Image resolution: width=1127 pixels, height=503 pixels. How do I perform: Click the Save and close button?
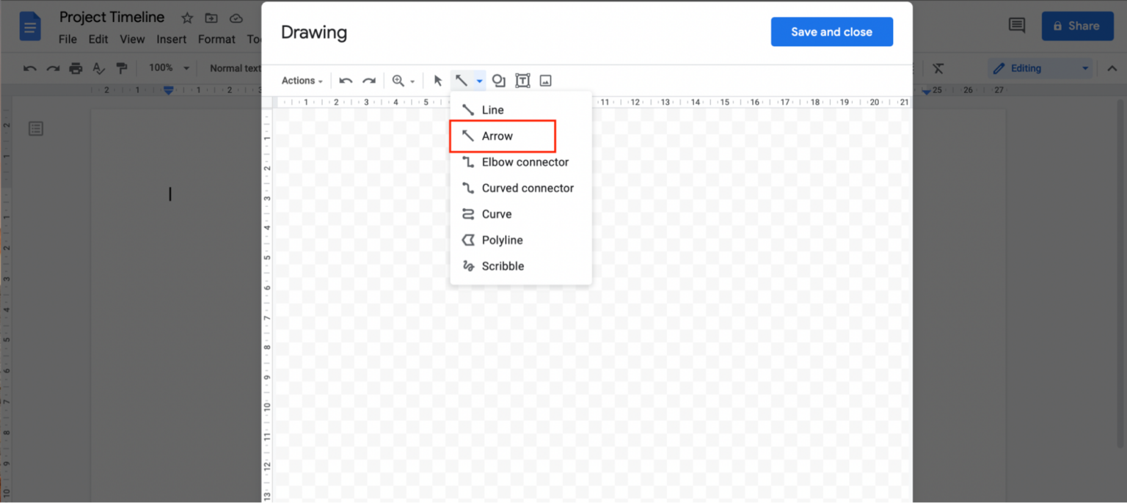click(831, 32)
